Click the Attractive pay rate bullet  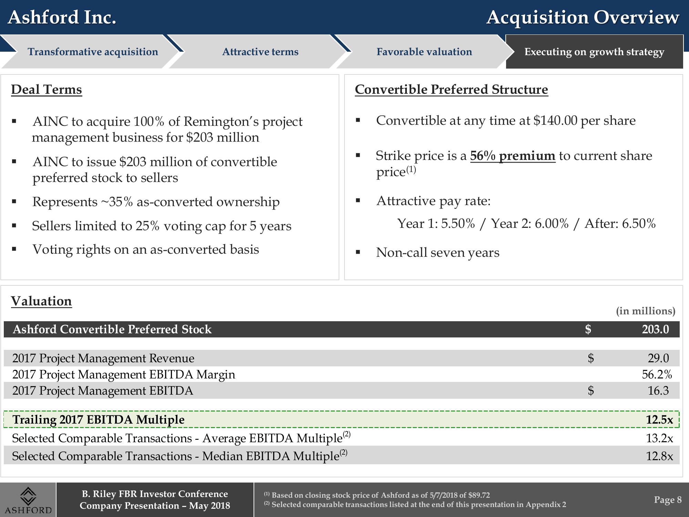(433, 201)
